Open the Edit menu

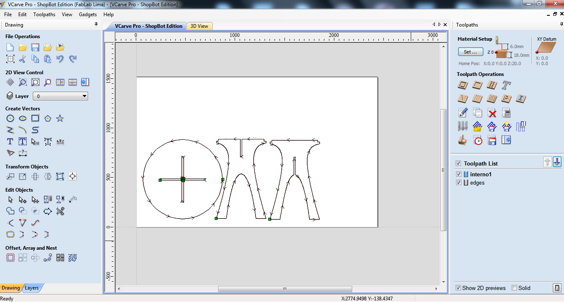tap(22, 15)
